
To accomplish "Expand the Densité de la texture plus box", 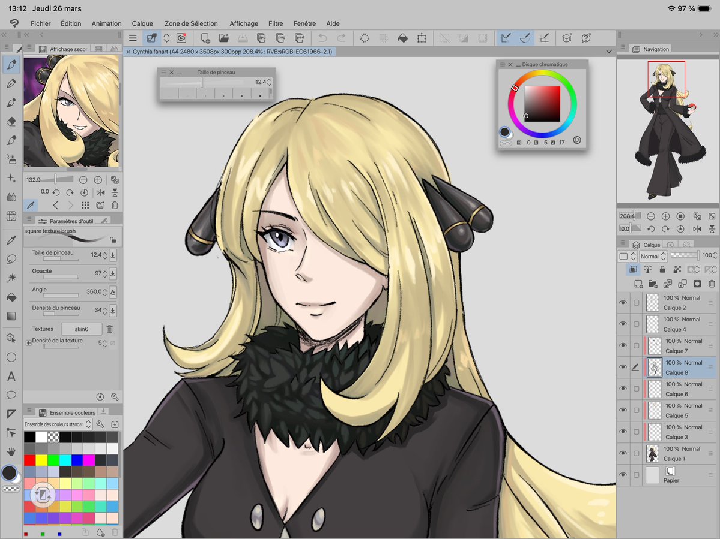I will 28,343.
